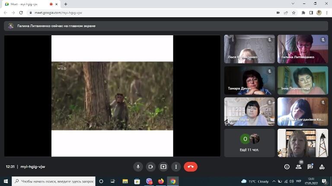Select Галина Литвиненко video tile

click(x=303, y=49)
